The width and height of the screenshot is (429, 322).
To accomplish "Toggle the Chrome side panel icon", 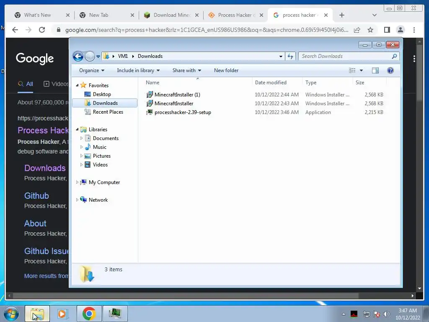I will [x=387, y=30].
